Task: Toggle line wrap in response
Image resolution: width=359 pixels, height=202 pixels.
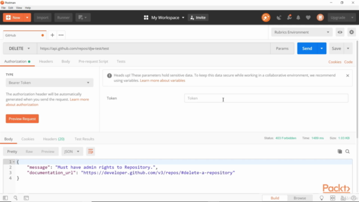Action: coord(90,151)
